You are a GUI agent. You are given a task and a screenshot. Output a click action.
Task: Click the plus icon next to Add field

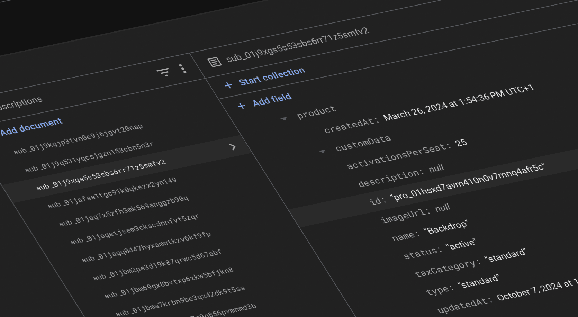(x=241, y=105)
